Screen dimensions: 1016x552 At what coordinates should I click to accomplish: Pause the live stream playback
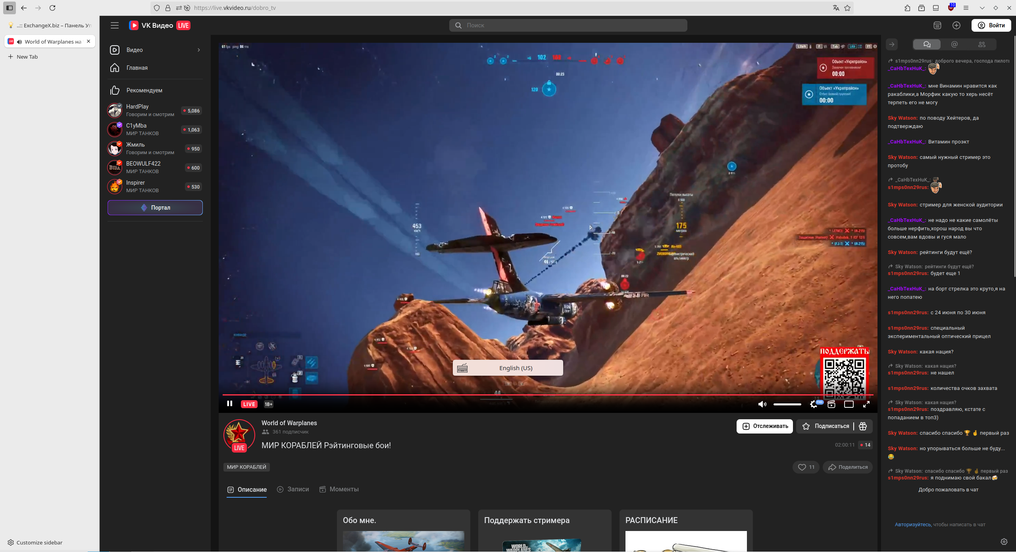(229, 404)
